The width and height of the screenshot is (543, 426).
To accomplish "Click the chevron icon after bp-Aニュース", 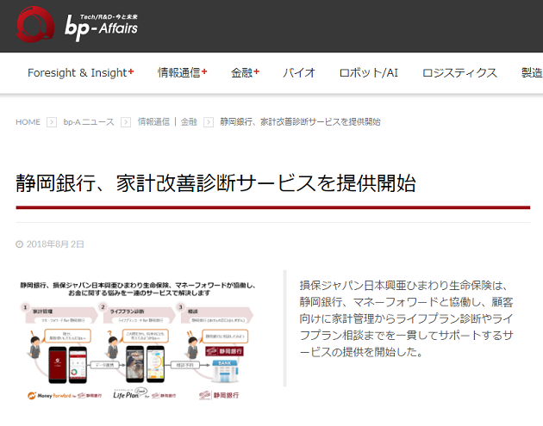I will [x=126, y=122].
